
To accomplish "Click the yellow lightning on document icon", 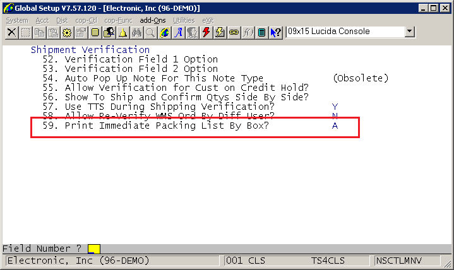I will (x=220, y=32).
